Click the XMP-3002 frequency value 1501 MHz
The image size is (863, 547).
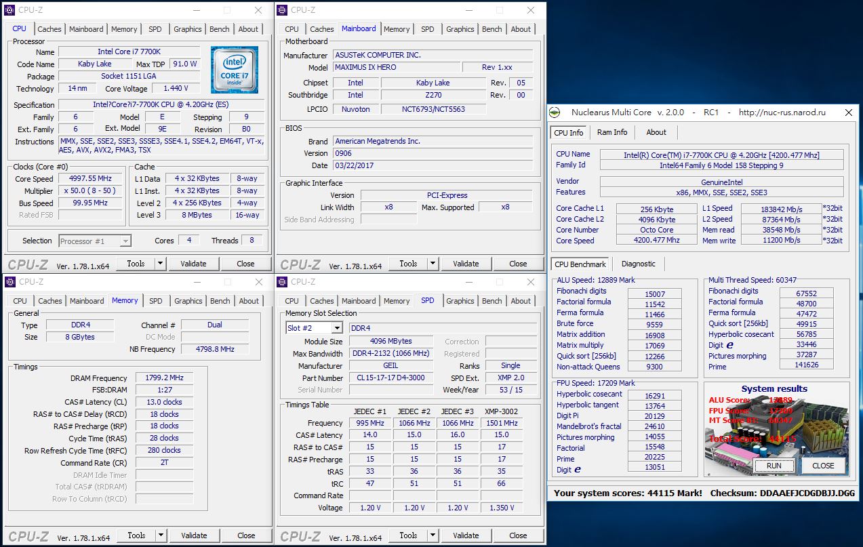click(x=501, y=423)
